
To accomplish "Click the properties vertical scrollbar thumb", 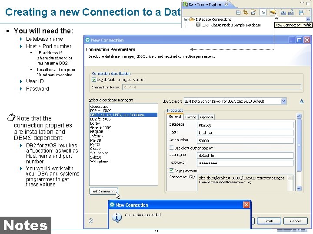I will click(x=299, y=145).
